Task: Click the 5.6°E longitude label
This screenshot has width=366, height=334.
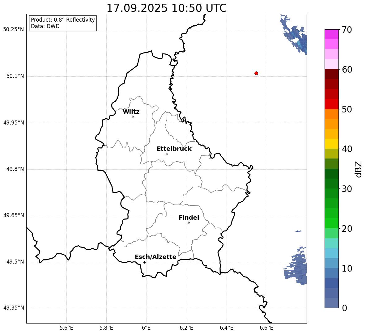Action: (66, 328)
